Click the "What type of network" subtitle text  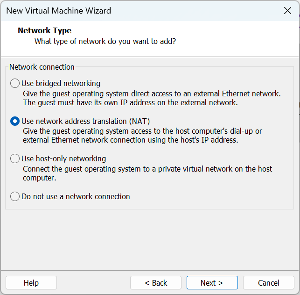(105, 42)
